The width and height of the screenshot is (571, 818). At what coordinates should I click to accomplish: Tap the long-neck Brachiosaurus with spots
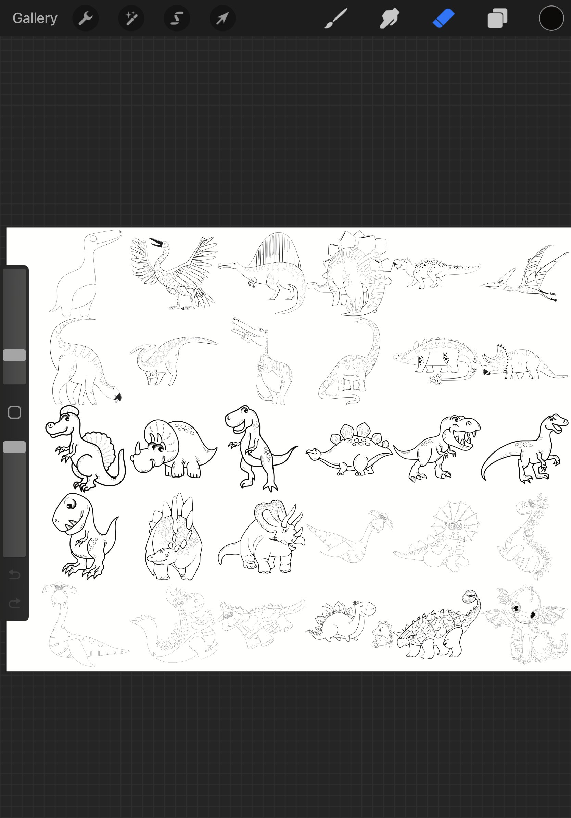(349, 361)
